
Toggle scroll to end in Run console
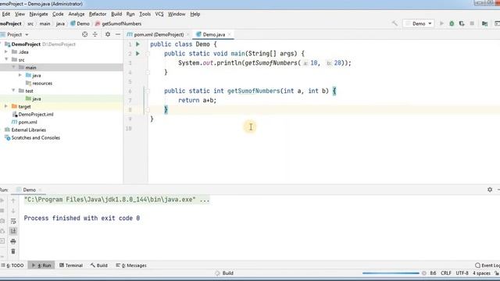click(x=13, y=231)
